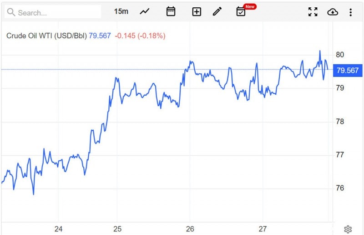Open the line chart type selector
Viewport: 364px width, 235px height.
[x=145, y=11]
